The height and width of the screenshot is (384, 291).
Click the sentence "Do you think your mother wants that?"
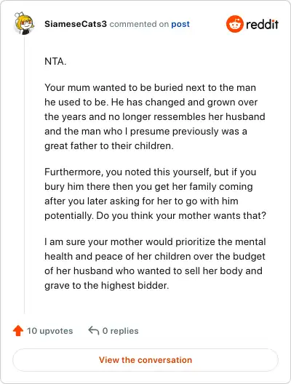[181, 215]
